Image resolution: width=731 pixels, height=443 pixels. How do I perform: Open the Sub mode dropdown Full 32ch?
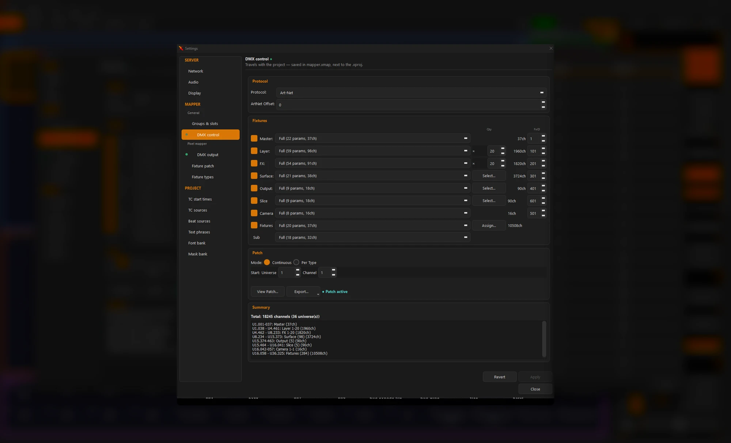pyautogui.click(x=372, y=238)
